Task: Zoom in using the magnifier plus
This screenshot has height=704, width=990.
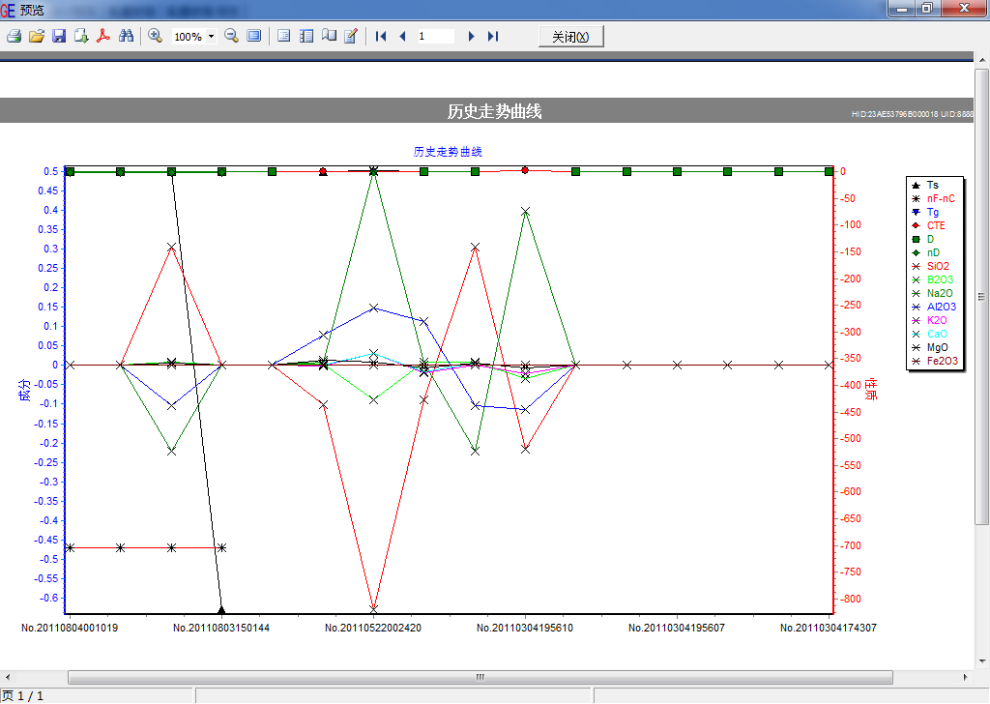Action: (x=155, y=36)
